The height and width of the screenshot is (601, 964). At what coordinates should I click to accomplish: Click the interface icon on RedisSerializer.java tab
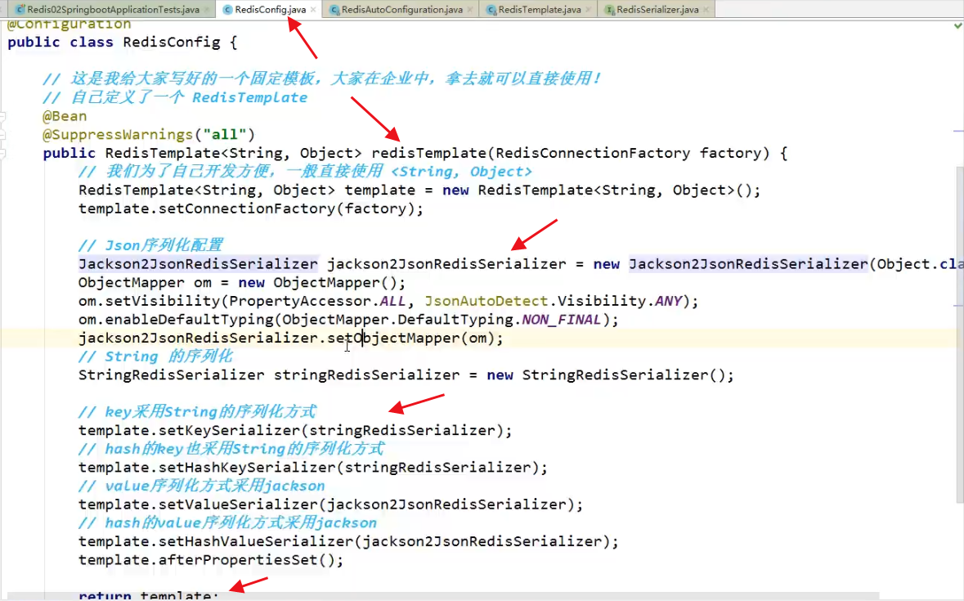[x=609, y=9]
